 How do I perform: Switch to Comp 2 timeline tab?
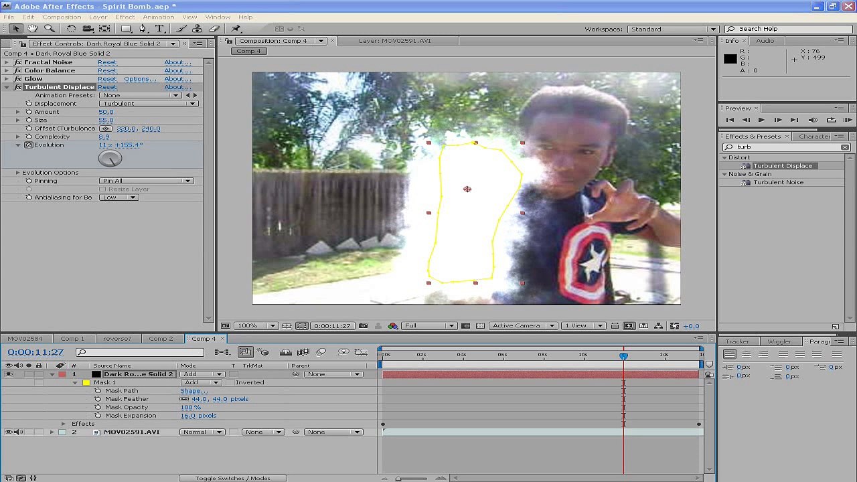coord(161,339)
